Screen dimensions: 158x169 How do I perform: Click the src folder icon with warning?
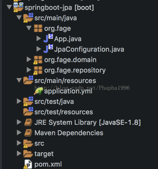[28, 144]
